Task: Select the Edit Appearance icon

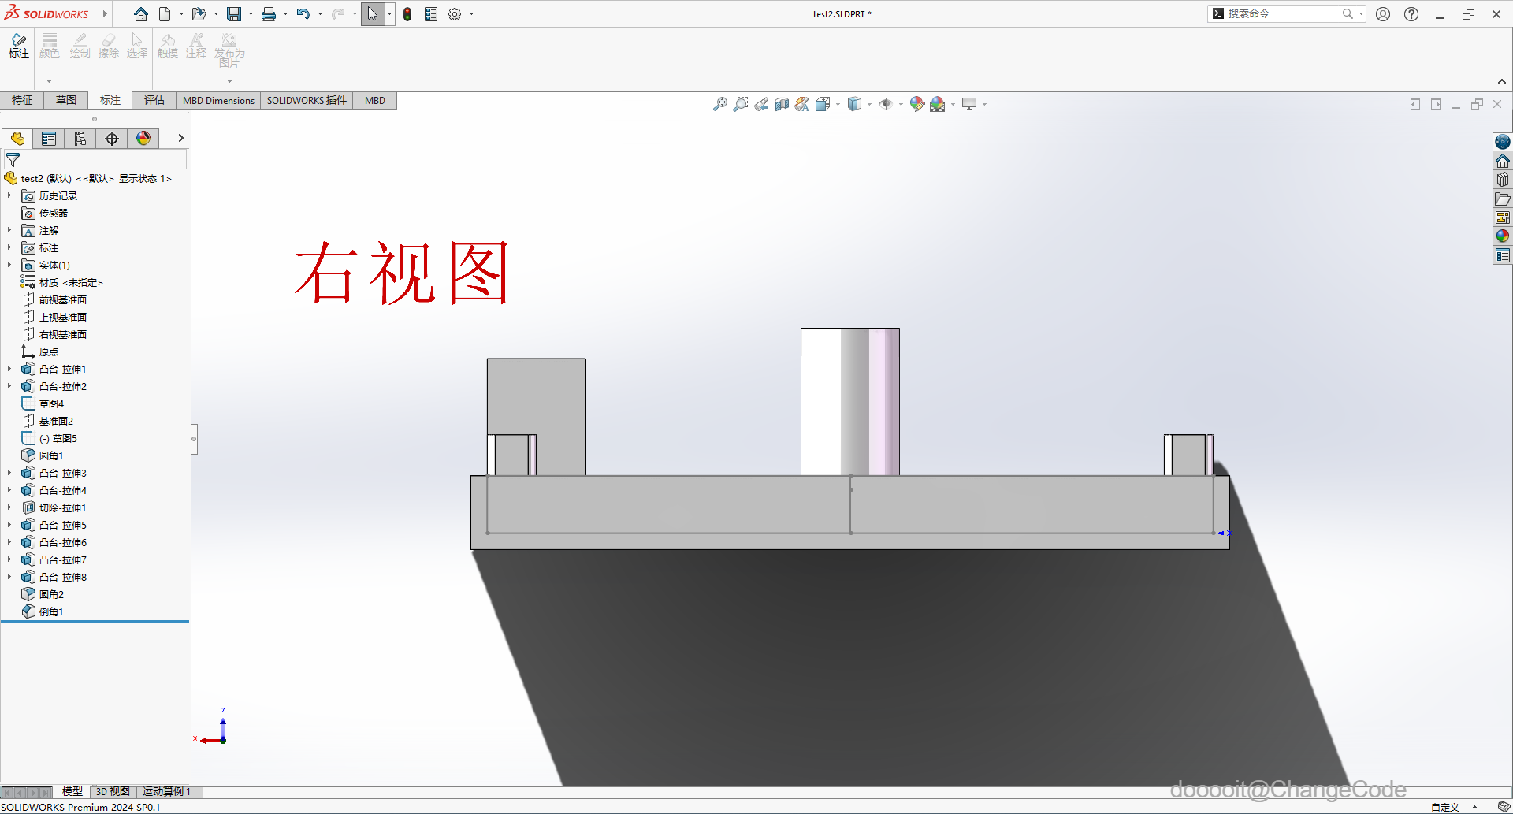Action: pyautogui.click(x=916, y=103)
